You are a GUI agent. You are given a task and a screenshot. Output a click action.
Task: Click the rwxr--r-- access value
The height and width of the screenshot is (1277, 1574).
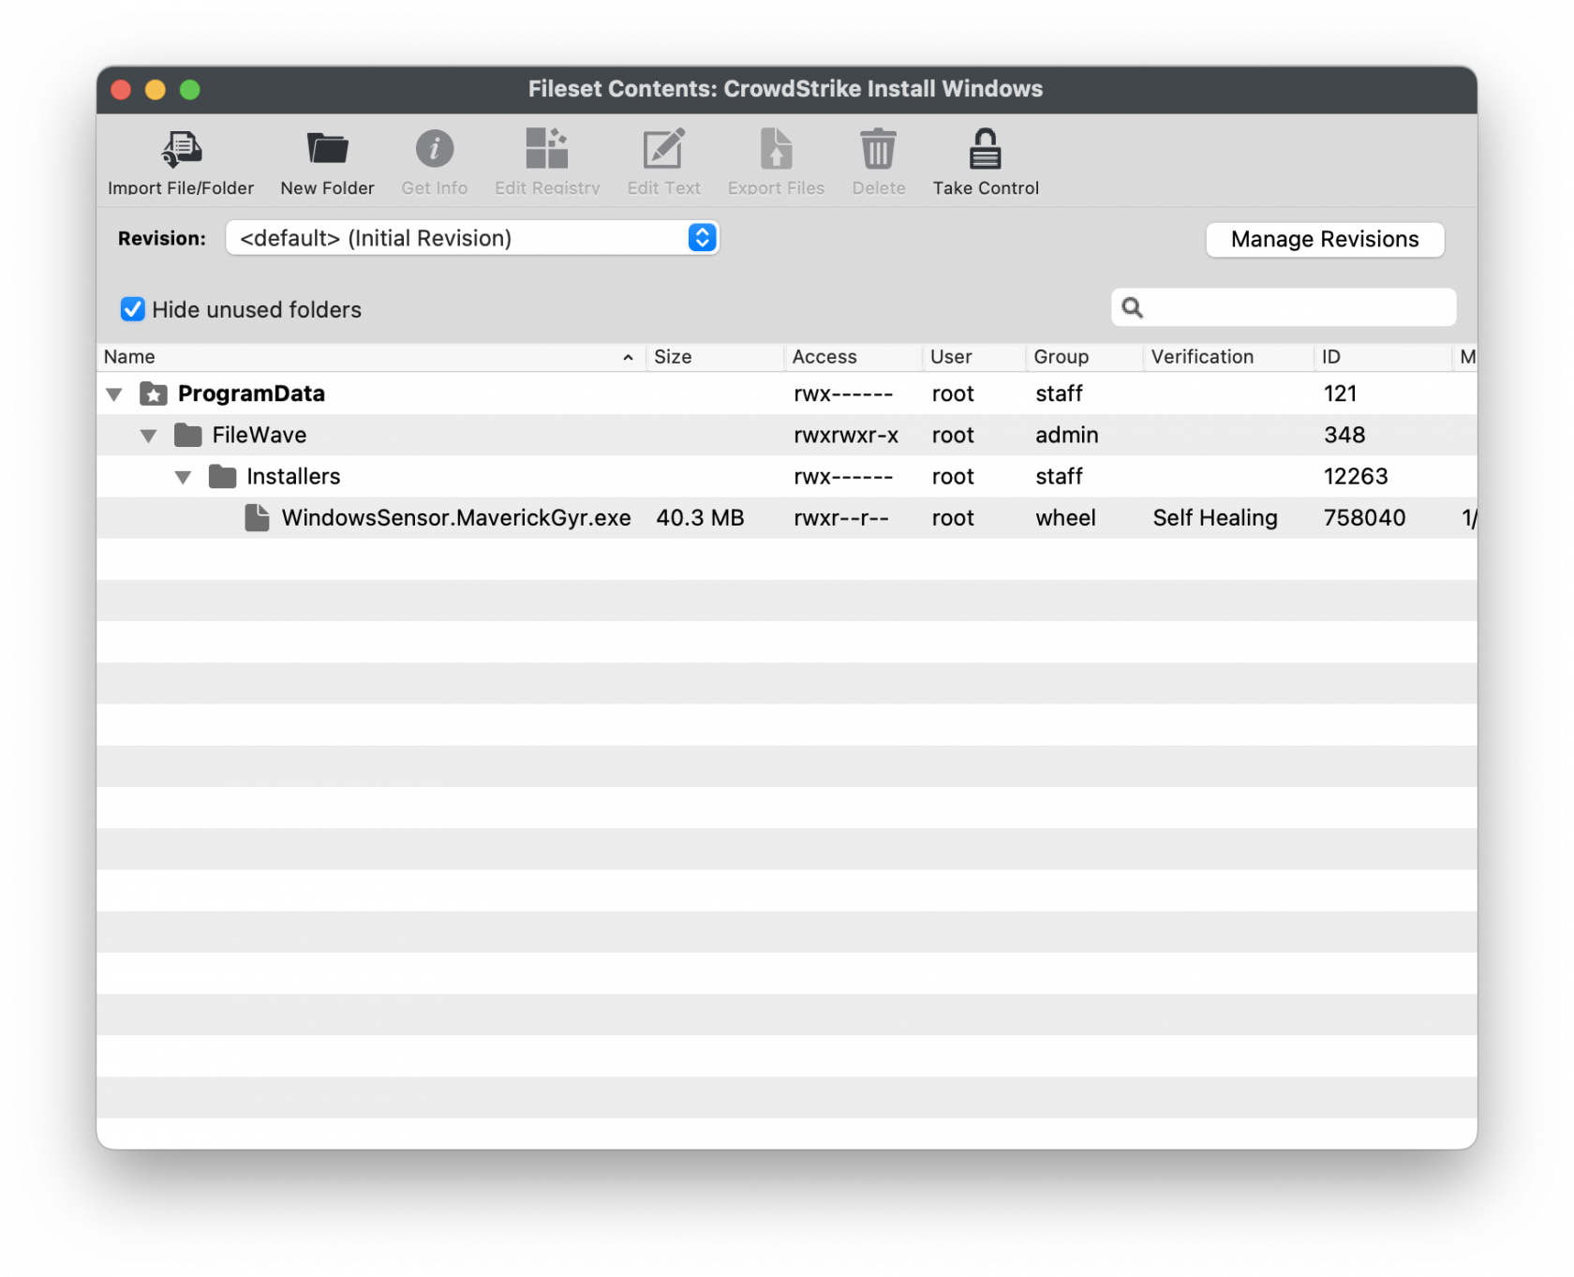point(841,517)
